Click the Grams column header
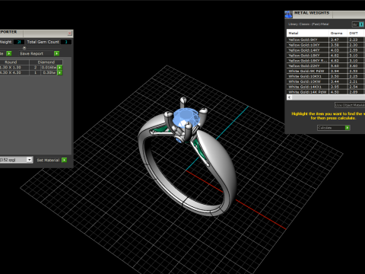This screenshot has width=365, height=274. (338, 33)
